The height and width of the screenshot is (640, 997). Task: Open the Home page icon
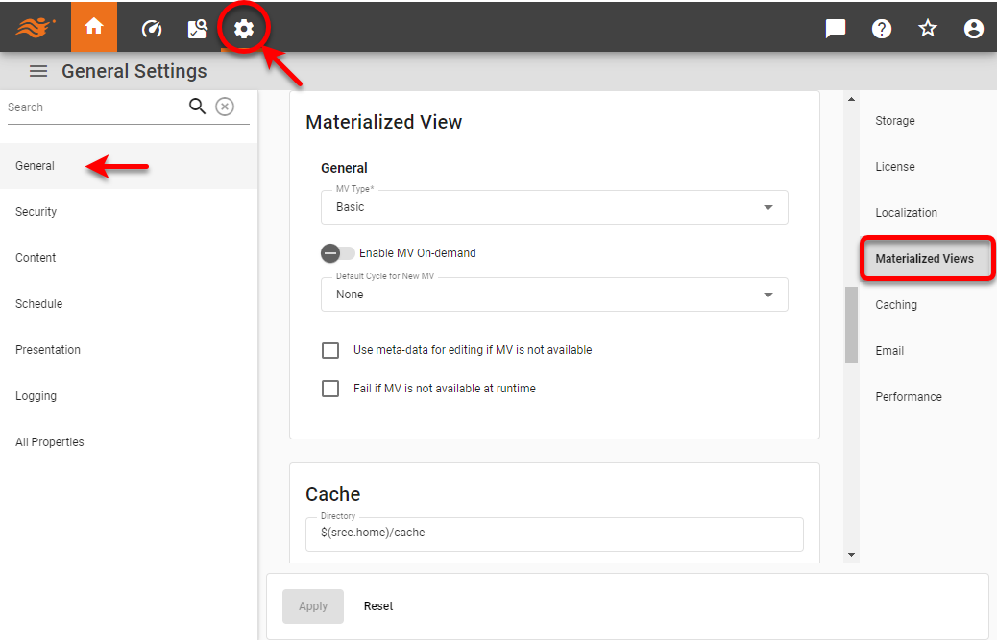93,27
